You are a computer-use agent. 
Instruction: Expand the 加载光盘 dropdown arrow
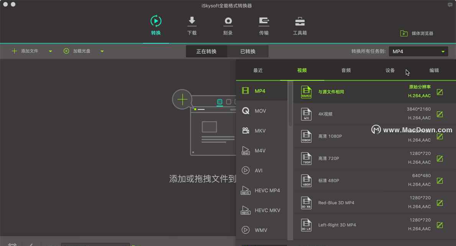pyautogui.click(x=102, y=51)
